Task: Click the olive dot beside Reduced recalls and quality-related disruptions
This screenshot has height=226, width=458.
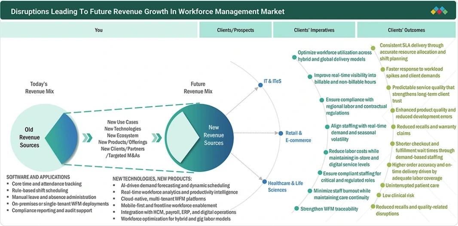Action: pos(373,206)
